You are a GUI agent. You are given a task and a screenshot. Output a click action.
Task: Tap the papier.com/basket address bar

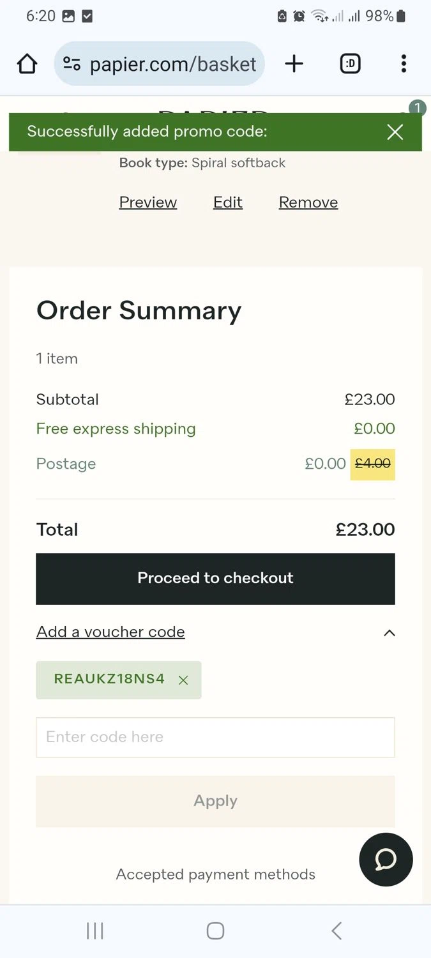172,64
